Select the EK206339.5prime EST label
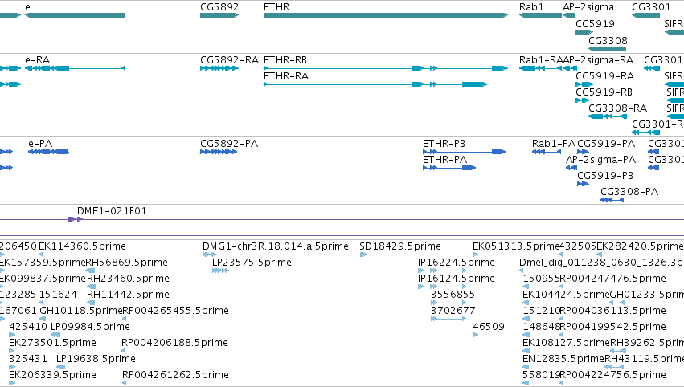Viewport: 684px width, 387px height. coord(52,375)
